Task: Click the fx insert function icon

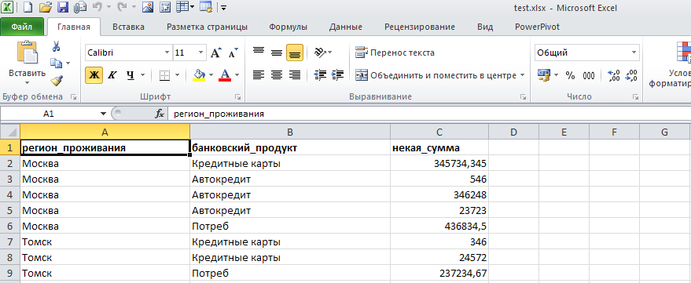Action: pos(160,114)
